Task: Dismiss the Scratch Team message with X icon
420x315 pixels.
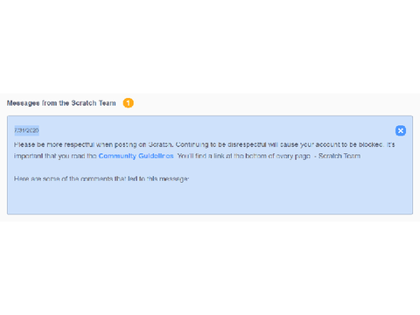Action: tap(401, 130)
